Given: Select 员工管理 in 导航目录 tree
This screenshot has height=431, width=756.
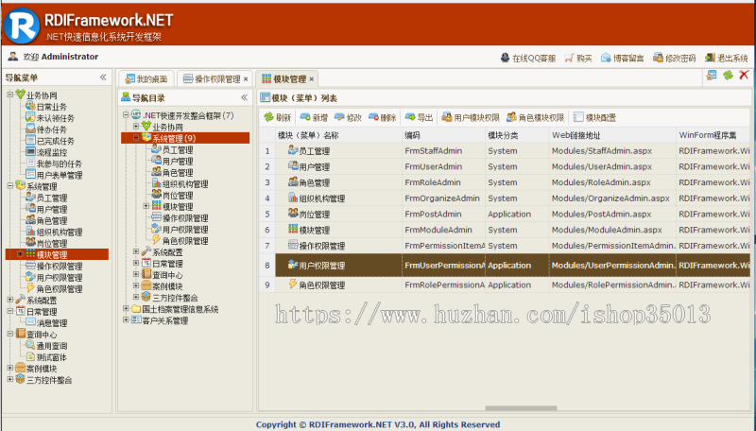Looking at the screenshot, I should point(178,150).
